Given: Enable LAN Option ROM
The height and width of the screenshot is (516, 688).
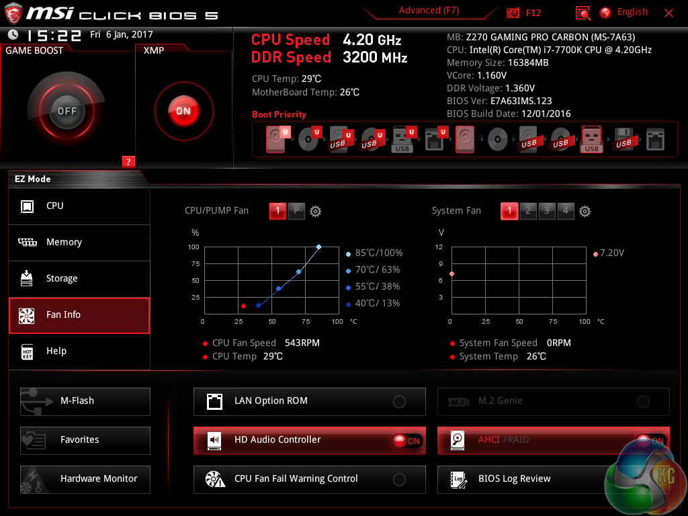Looking at the screenshot, I should point(309,401).
